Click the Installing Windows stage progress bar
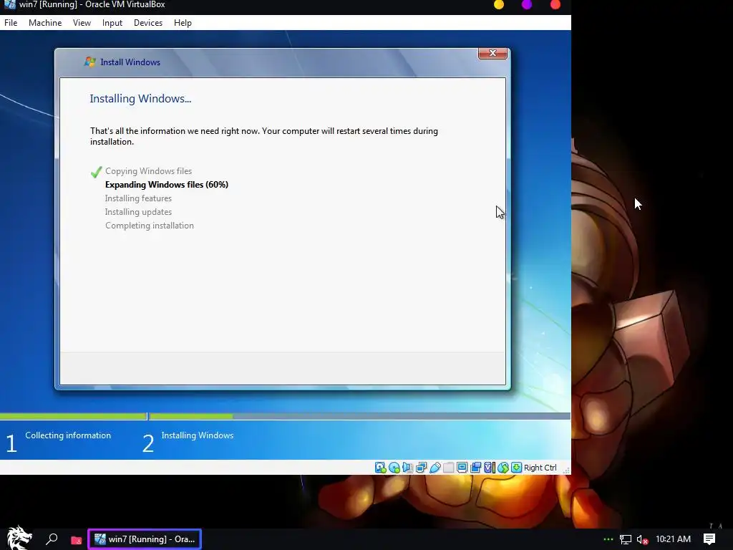 pos(360,416)
